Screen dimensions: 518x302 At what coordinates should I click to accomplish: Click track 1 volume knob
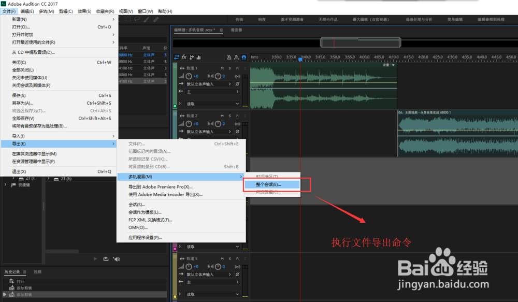[x=189, y=76]
